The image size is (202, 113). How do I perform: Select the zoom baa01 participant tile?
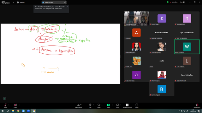pos(162,19)
